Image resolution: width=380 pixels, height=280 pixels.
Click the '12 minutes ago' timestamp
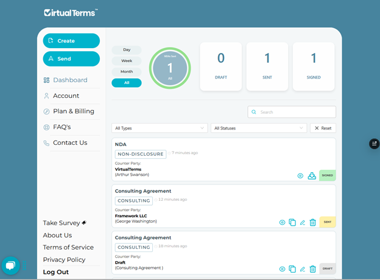click(172, 199)
